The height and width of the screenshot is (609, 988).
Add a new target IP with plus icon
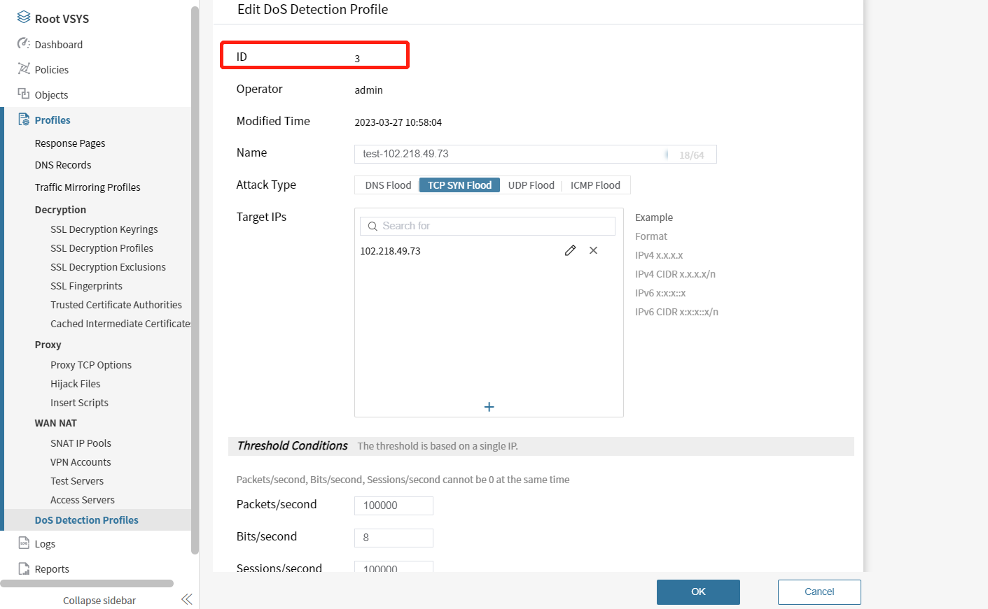click(x=489, y=407)
